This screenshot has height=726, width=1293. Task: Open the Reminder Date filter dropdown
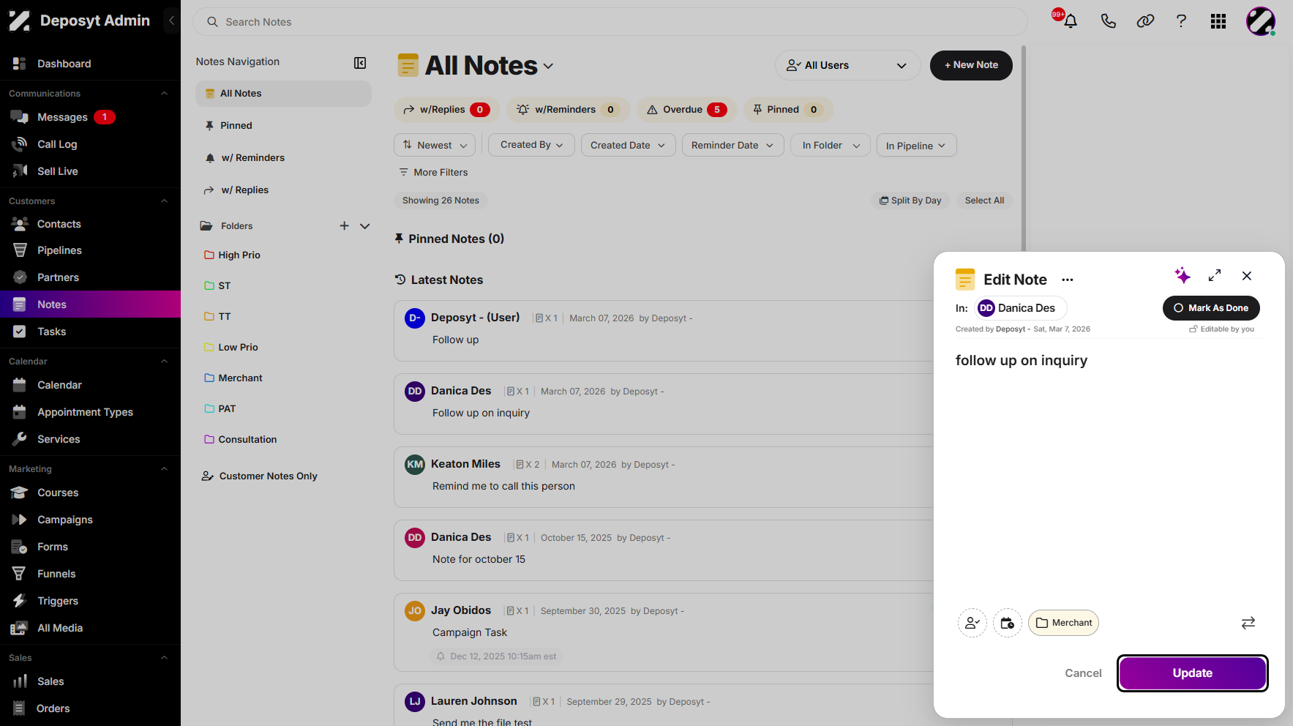pyautogui.click(x=732, y=145)
